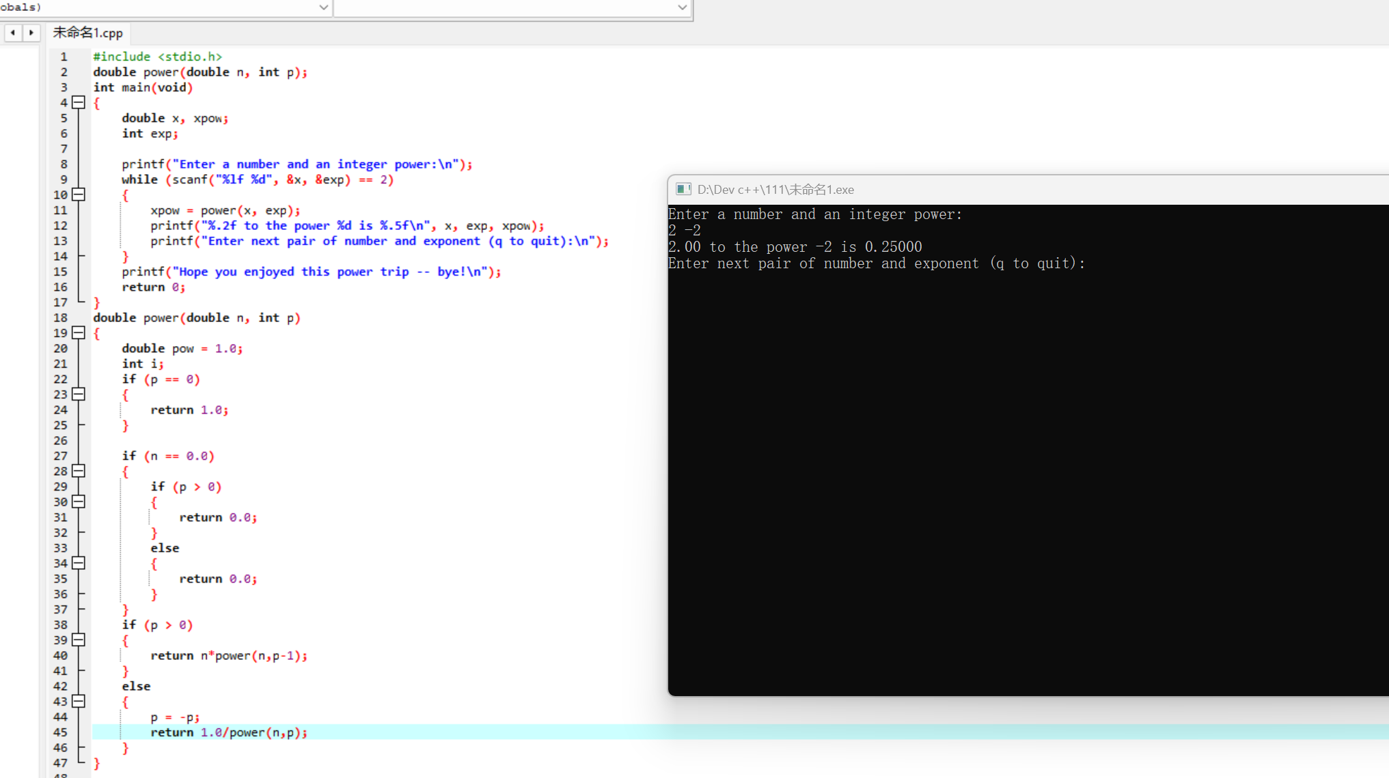Click the 'return n*power(n,p-1);' line
The width and height of the screenshot is (1389, 778).
point(229,656)
